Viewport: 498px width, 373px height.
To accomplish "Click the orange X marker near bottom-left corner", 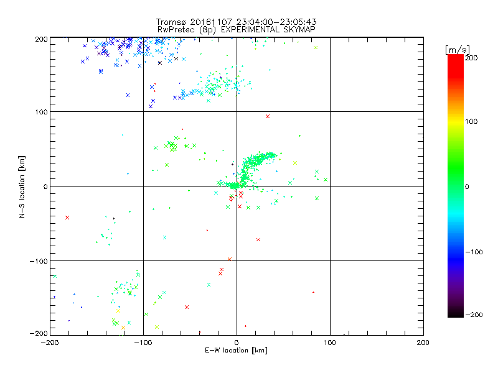I will 123,328.
